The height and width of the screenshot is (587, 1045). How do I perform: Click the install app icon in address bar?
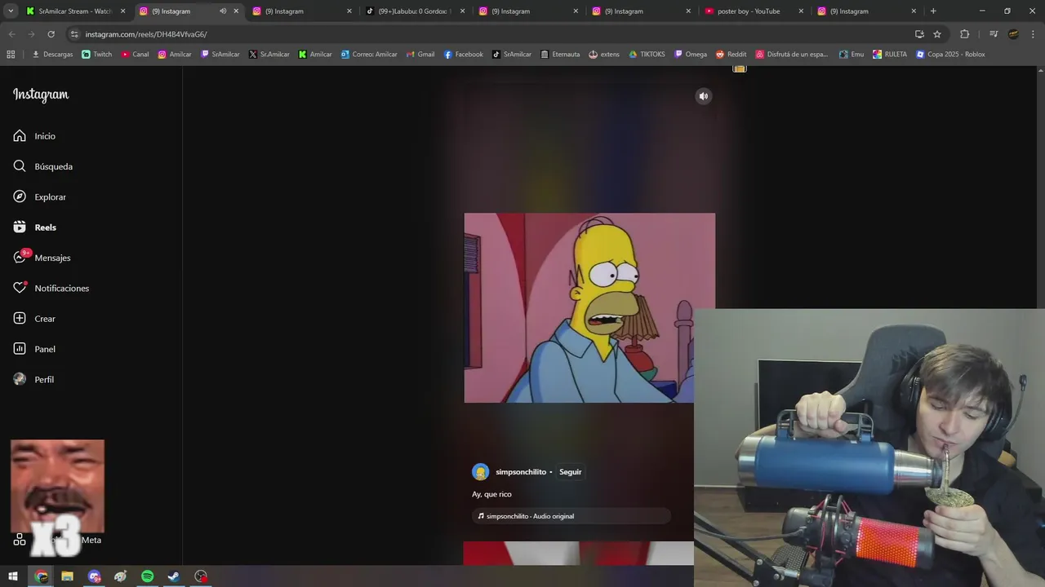919,34
